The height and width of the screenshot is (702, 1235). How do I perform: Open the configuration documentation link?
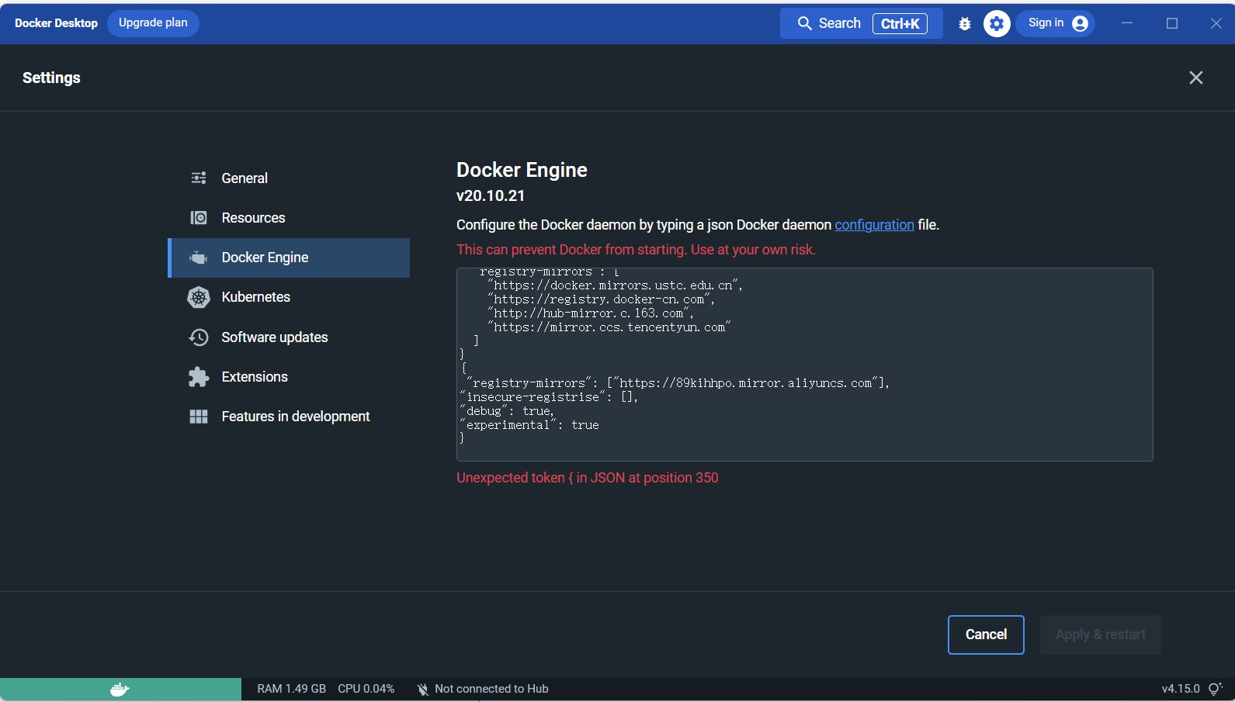click(x=874, y=225)
